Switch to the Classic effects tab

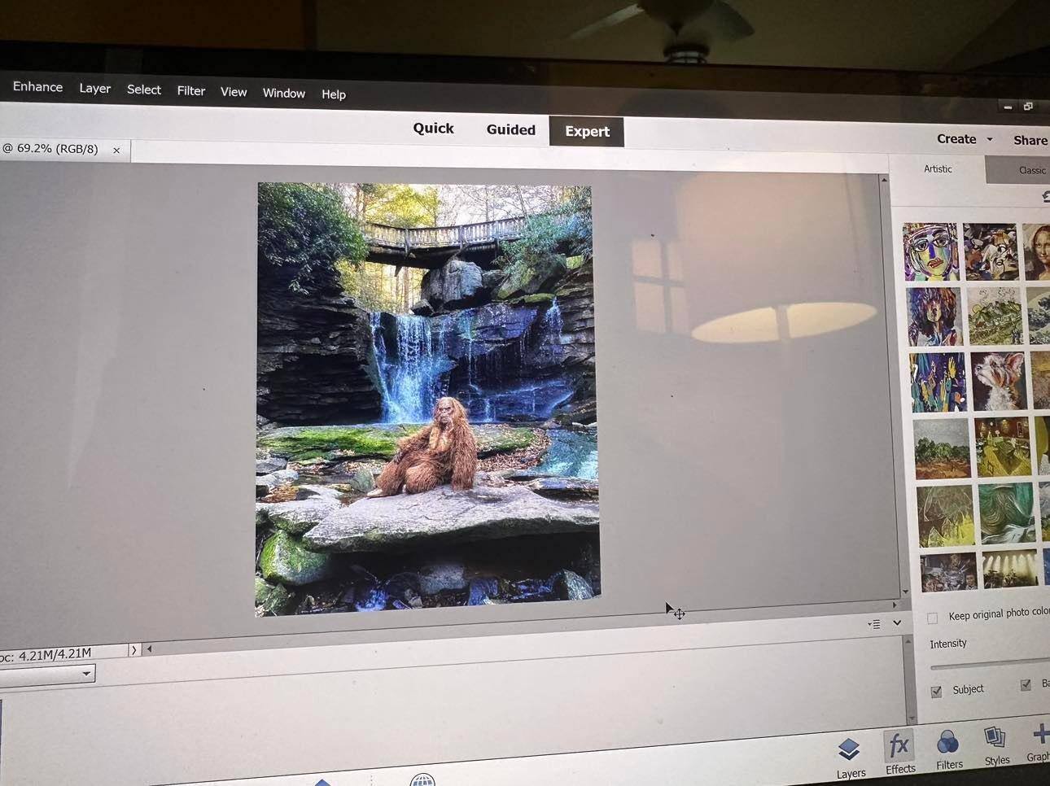(1031, 170)
